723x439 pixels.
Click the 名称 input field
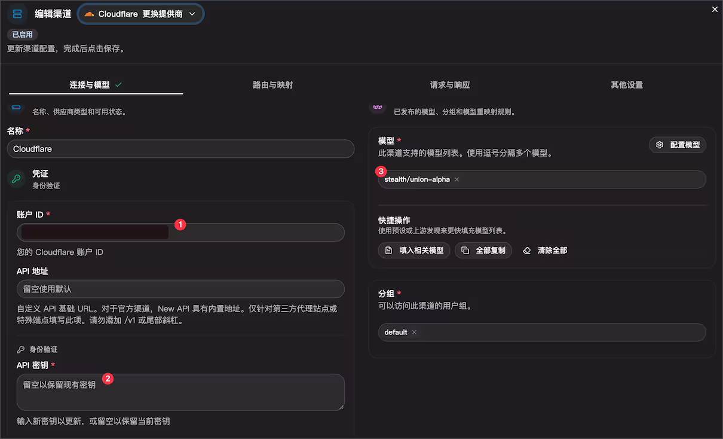click(x=180, y=149)
